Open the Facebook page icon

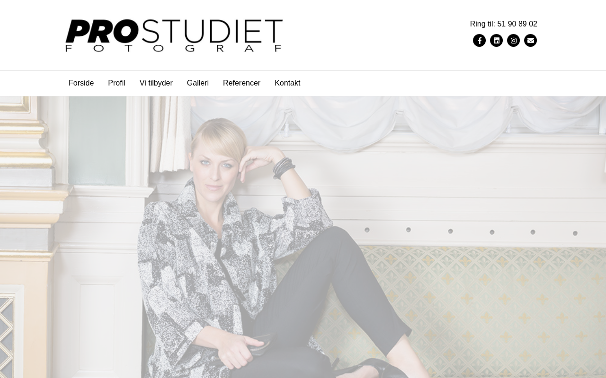pyautogui.click(x=479, y=41)
